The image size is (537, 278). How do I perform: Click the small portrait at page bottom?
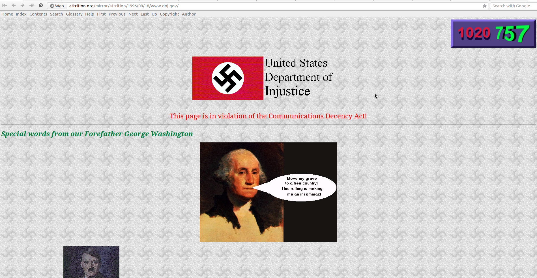coord(91,262)
